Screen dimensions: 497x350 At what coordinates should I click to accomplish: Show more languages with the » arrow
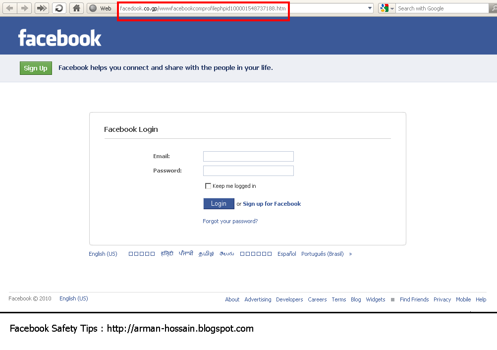pos(350,254)
